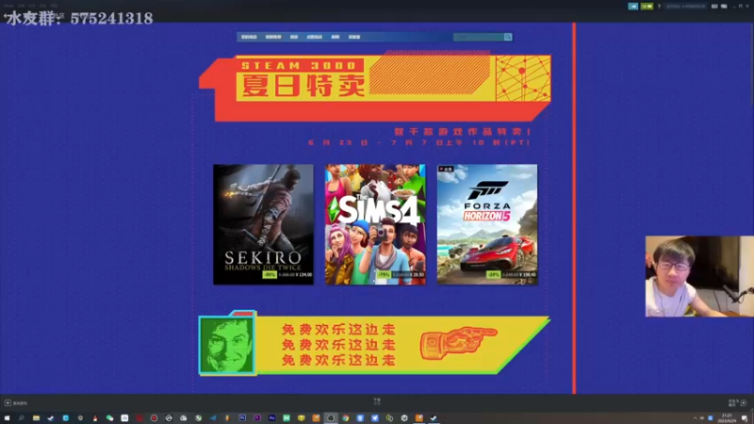Open Premiere Pro from the taskbar
Viewport: 754px width, 424px height.
pyautogui.click(x=257, y=418)
